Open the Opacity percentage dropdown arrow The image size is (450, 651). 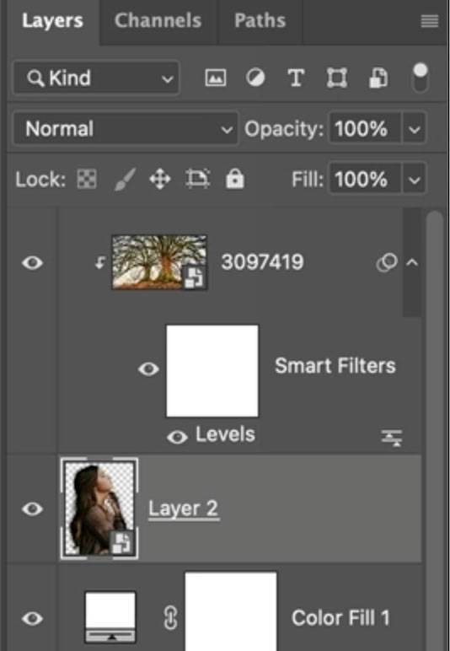(414, 129)
